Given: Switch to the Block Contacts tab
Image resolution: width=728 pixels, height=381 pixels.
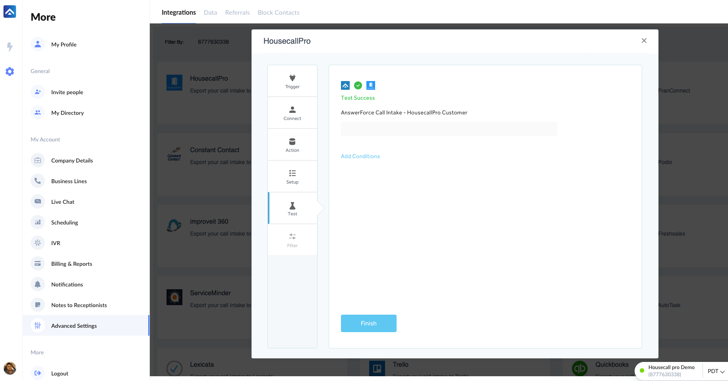Looking at the screenshot, I should [279, 13].
